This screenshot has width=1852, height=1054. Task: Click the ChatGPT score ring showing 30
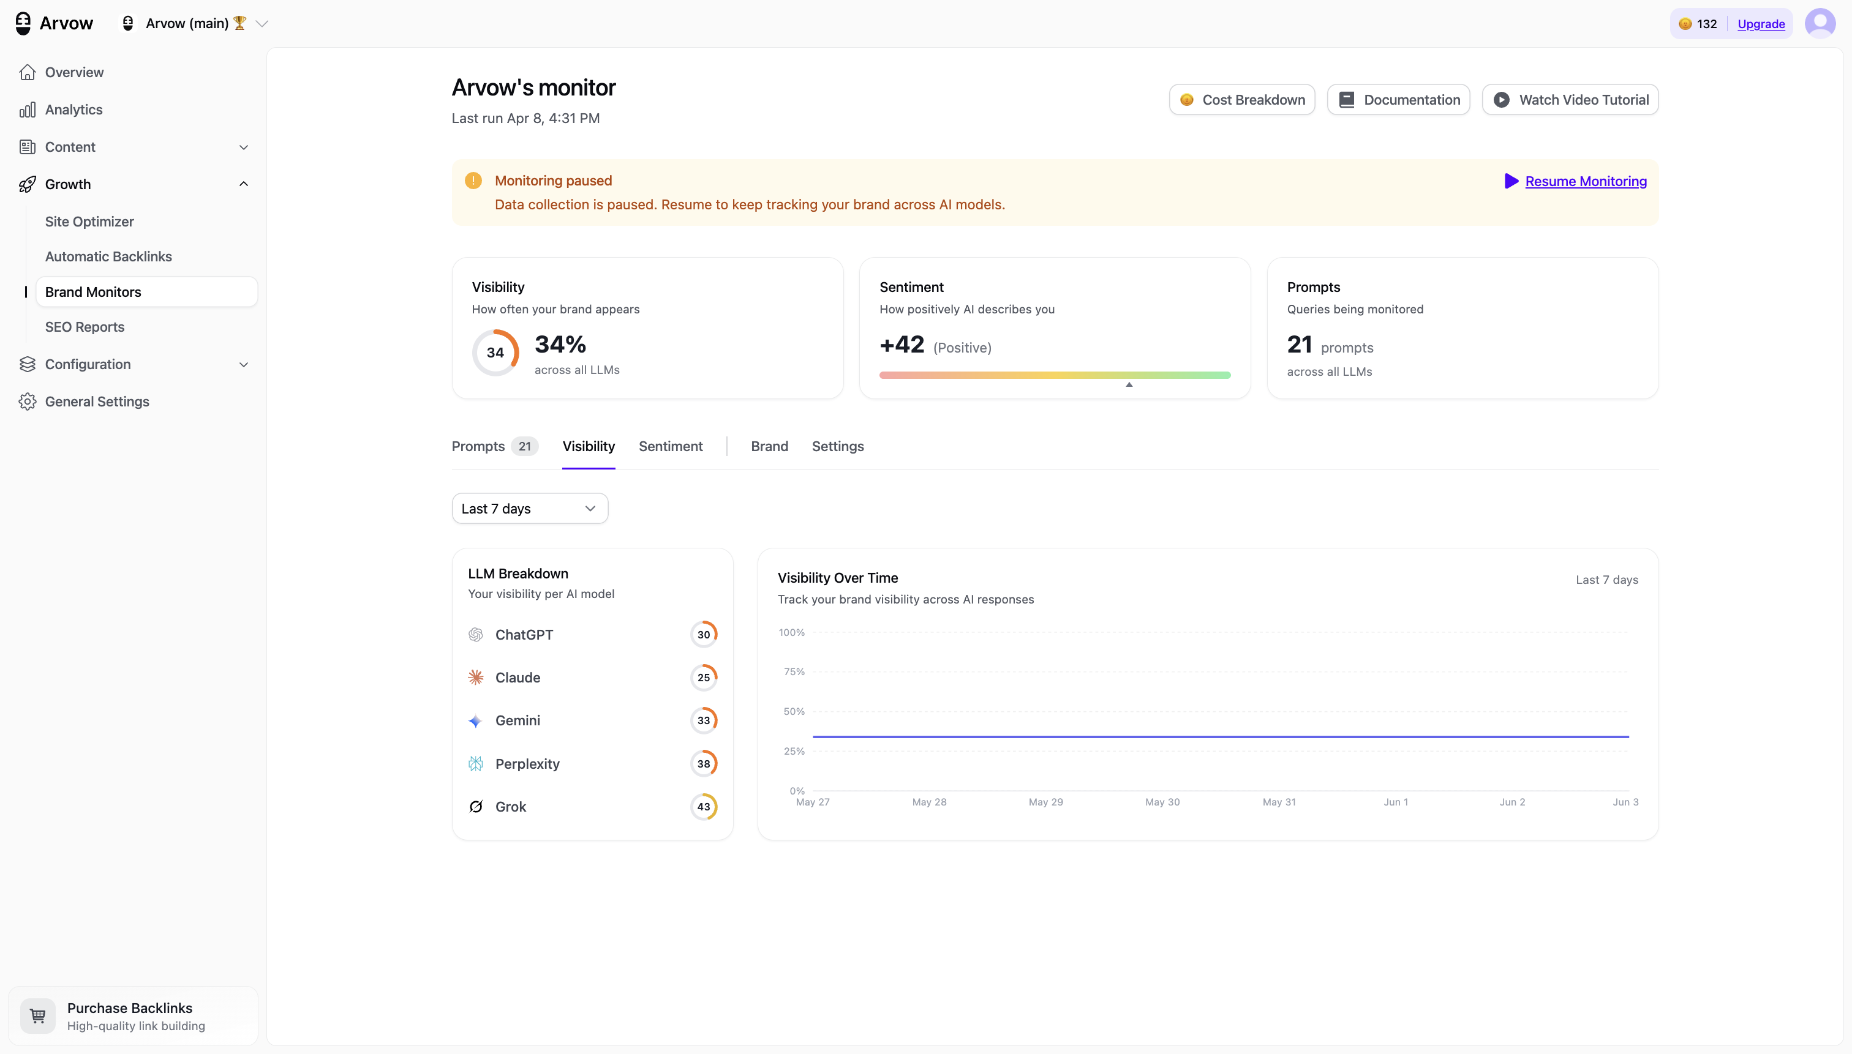(x=703, y=635)
